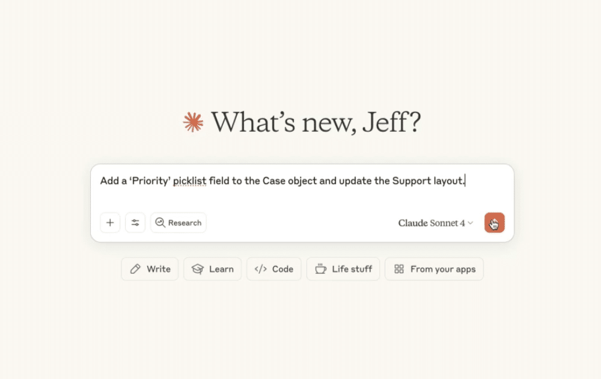Send the message with the orange arrow button
The image size is (601, 379).
[494, 223]
